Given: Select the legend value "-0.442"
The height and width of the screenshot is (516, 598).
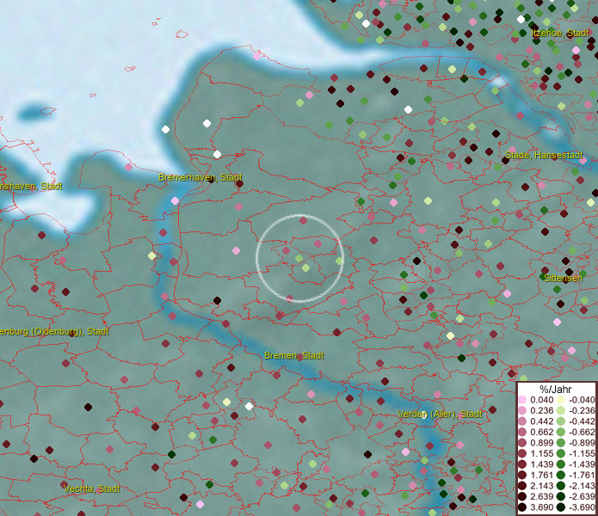Looking at the screenshot, I should pyautogui.click(x=582, y=421).
